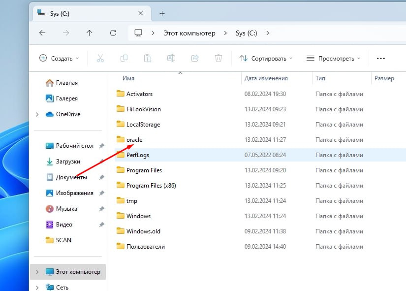Select the Пользователи folder

pos(141,246)
